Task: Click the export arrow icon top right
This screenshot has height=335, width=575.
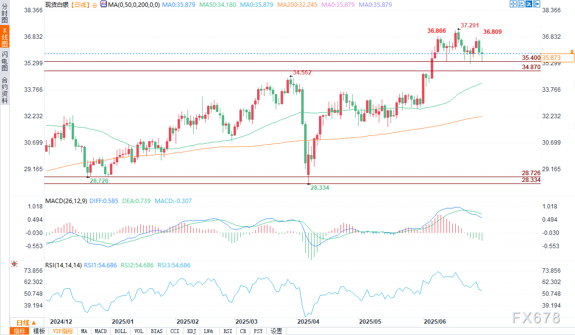Action: point(537,4)
